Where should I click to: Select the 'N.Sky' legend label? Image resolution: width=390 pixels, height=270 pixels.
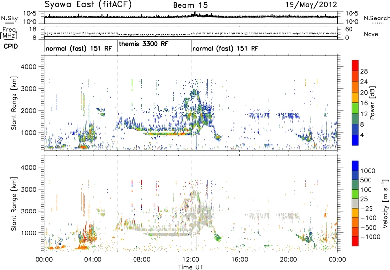point(9,18)
